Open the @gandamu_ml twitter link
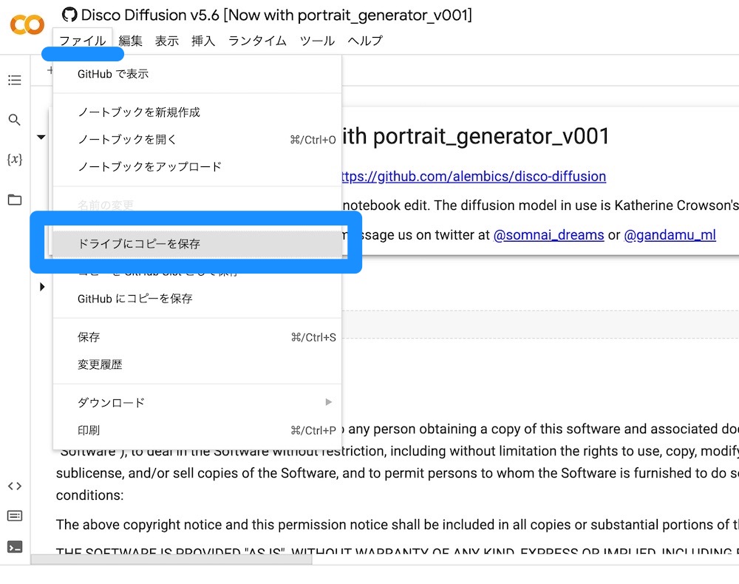739x584 pixels. click(670, 235)
